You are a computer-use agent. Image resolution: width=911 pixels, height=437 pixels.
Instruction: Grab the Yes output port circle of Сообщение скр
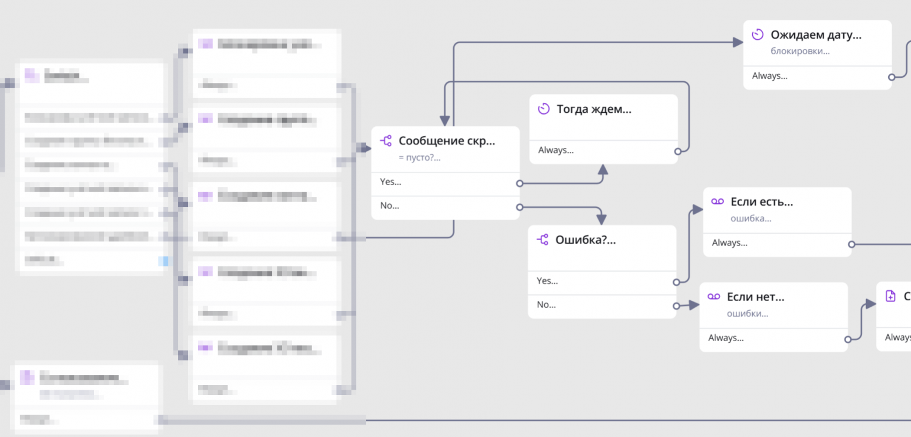(x=520, y=183)
